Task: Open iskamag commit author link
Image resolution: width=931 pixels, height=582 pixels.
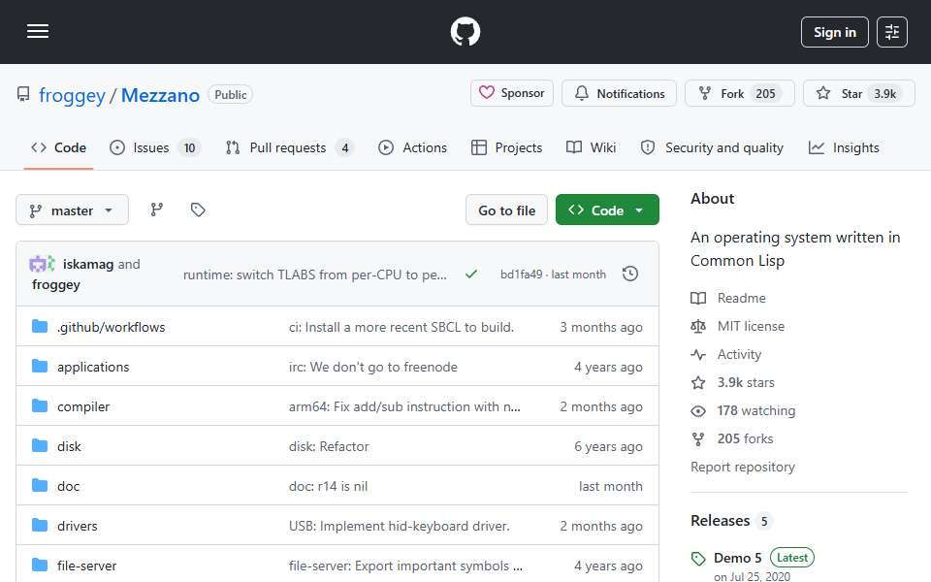Action: (x=88, y=264)
